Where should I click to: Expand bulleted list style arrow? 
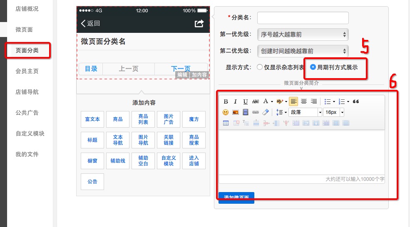334,101
